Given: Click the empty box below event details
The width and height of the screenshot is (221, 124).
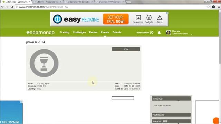Looking at the screenshot, I should coord(123,98).
